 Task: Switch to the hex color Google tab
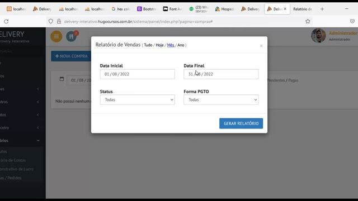pos(120,9)
